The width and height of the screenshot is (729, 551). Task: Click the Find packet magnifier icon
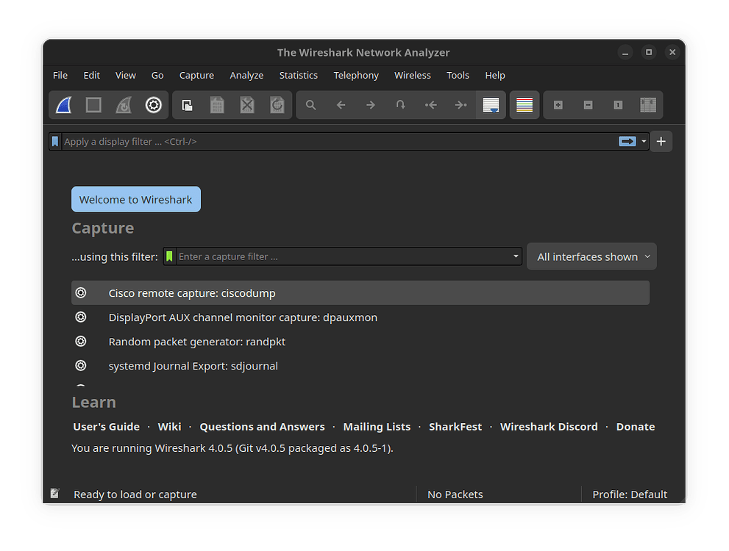click(x=310, y=104)
